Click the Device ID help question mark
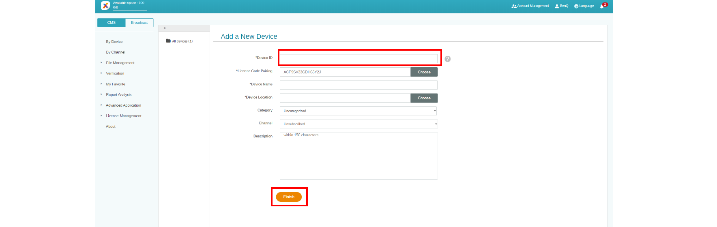 [x=447, y=59]
